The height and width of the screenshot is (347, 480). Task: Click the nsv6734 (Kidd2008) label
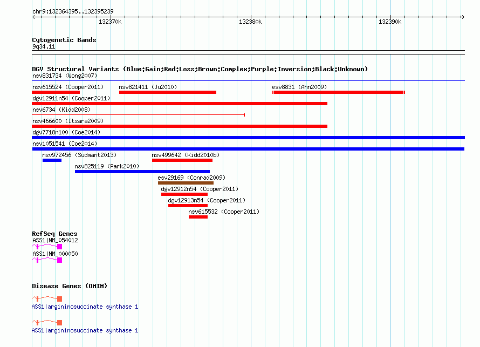(61, 110)
